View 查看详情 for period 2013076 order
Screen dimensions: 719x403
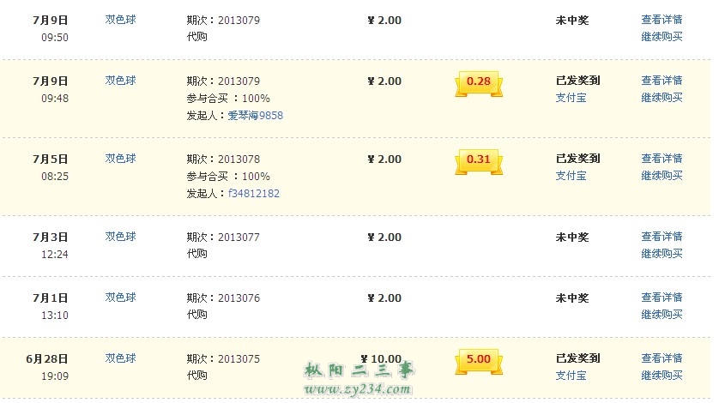click(x=662, y=298)
